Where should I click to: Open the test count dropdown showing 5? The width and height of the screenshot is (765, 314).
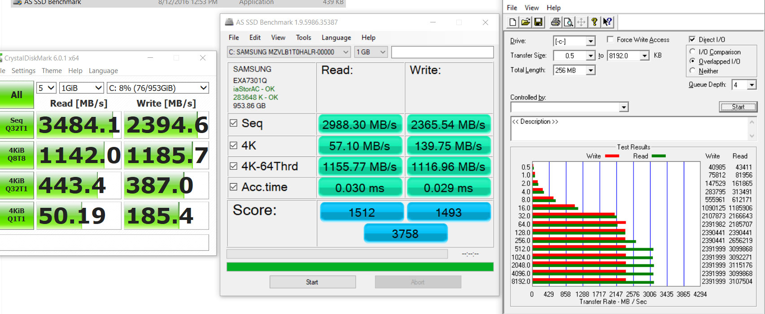click(x=47, y=88)
